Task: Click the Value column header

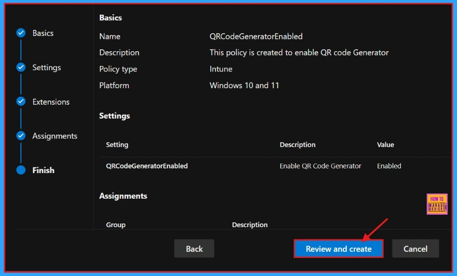Action: pyautogui.click(x=385, y=145)
